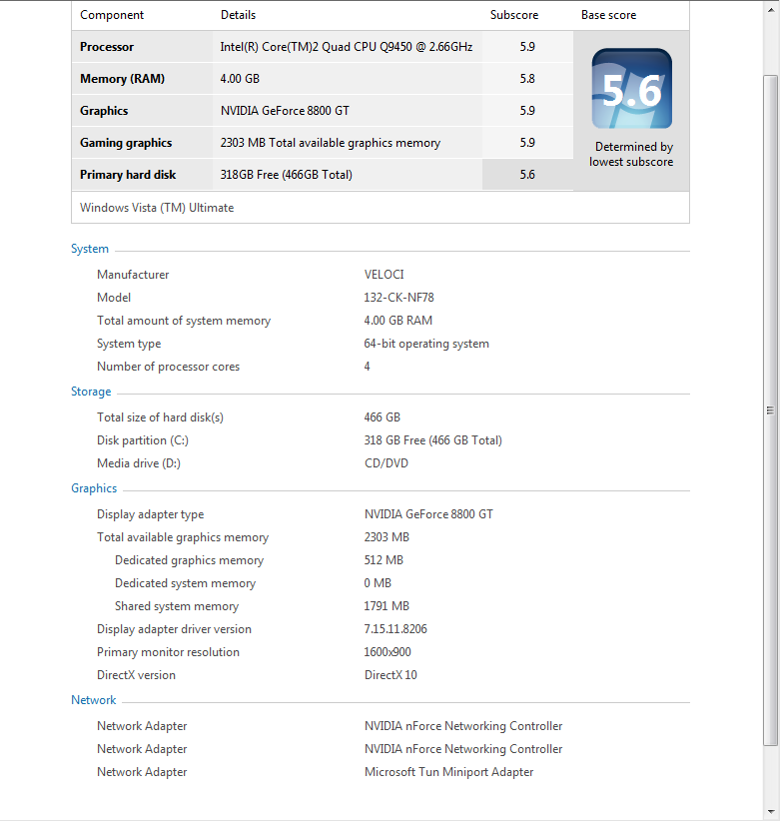Click the Primary monitor resolution label
This screenshot has width=781, height=821.
[x=168, y=653]
